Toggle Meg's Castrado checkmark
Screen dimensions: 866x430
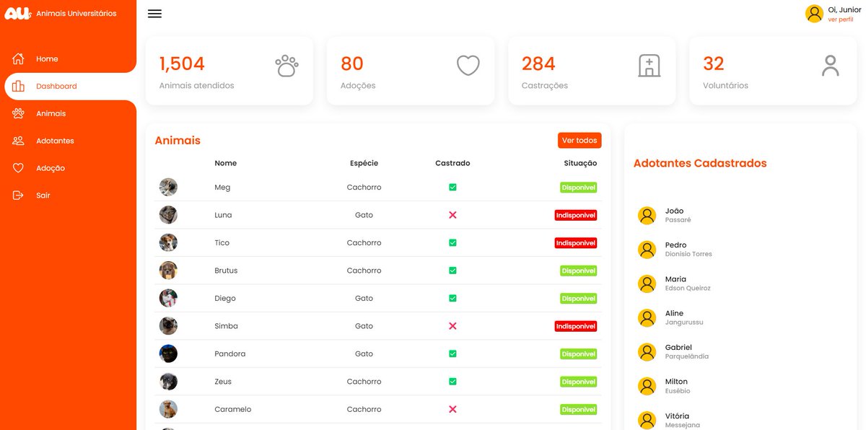pos(452,187)
